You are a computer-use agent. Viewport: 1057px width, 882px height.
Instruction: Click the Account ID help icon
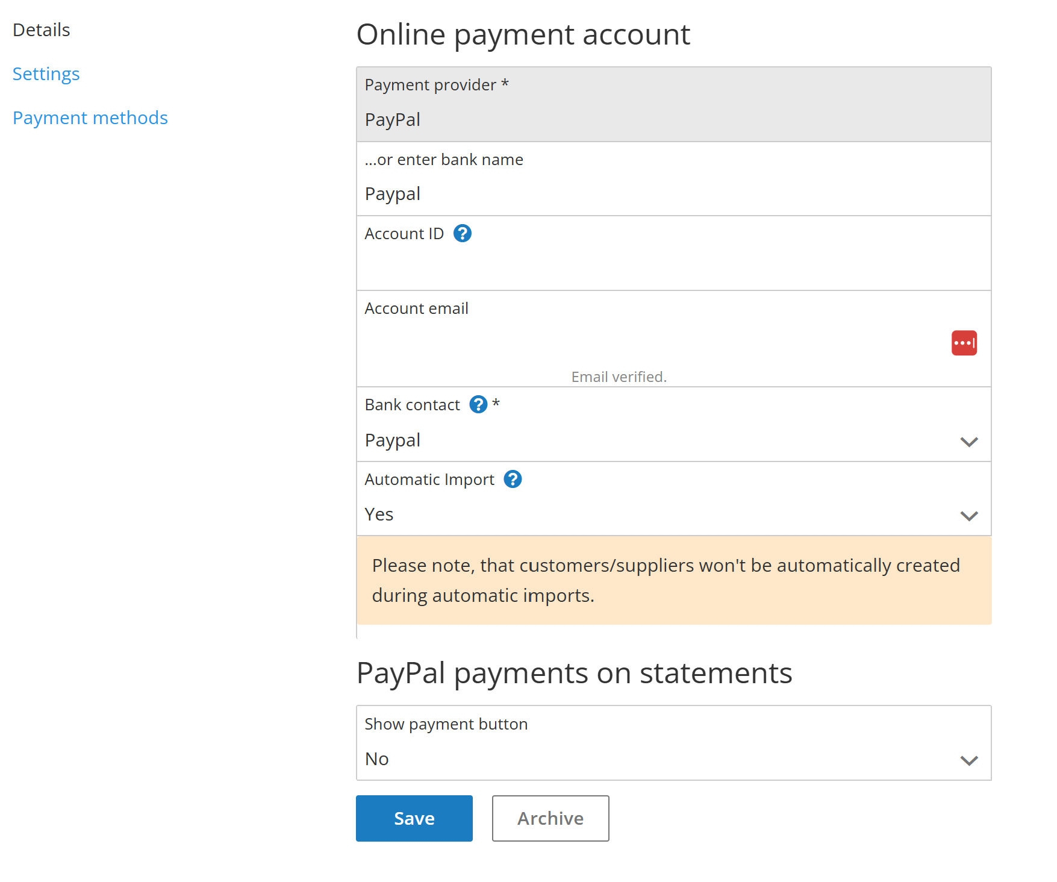point(463,233)
